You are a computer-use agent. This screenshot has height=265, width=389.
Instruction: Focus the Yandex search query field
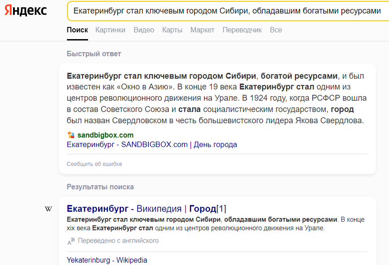coord(228,11)
